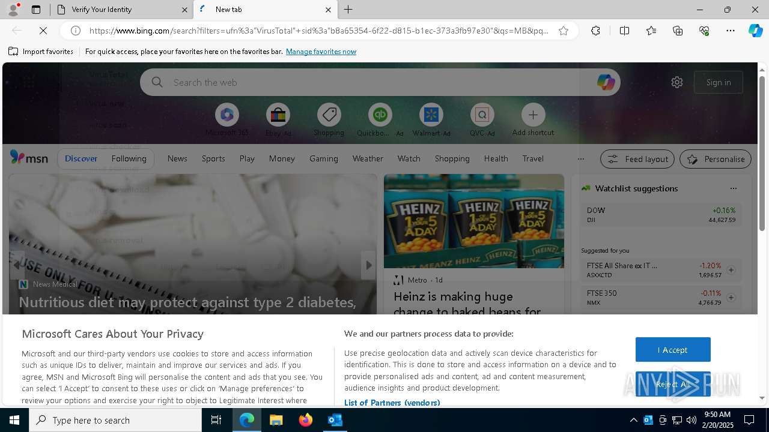Open Watchlist suggestions options menu
The image size is (769, 432).
click(733, 188)
